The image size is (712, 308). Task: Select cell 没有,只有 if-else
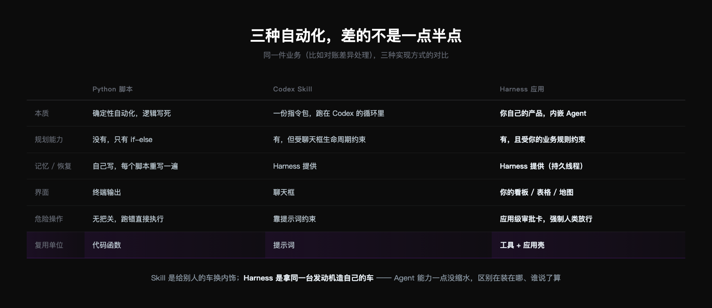tap(122, 139)
